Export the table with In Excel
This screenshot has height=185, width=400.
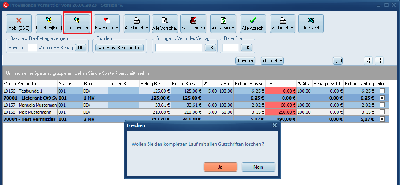311,24
